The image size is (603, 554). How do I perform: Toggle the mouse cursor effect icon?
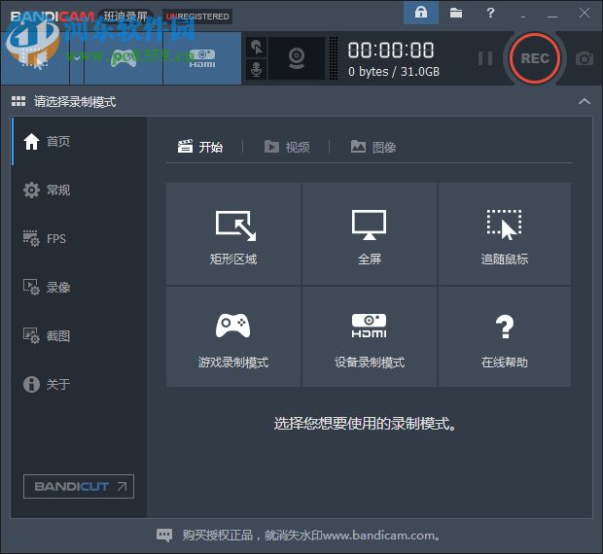click(x=256, y=48)
